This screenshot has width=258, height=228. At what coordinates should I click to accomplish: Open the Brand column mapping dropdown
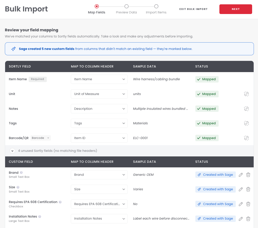[99, 175]
